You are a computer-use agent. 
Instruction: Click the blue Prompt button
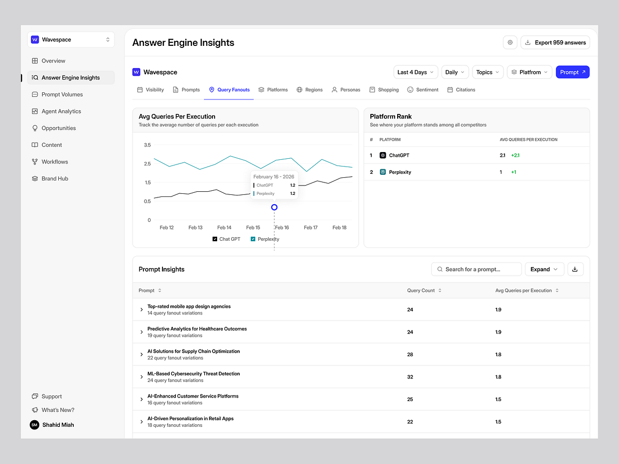pos(573,72)
